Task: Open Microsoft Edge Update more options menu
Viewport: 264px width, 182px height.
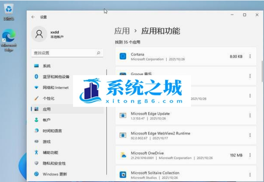Action: point(250,115)
